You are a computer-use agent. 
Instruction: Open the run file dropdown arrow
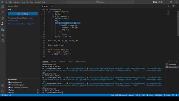tap(171, 6)
